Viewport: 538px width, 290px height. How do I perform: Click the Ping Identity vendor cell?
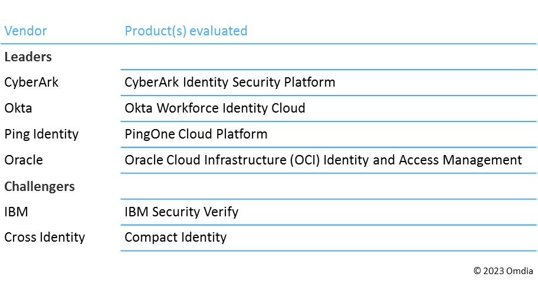point(41,134)
